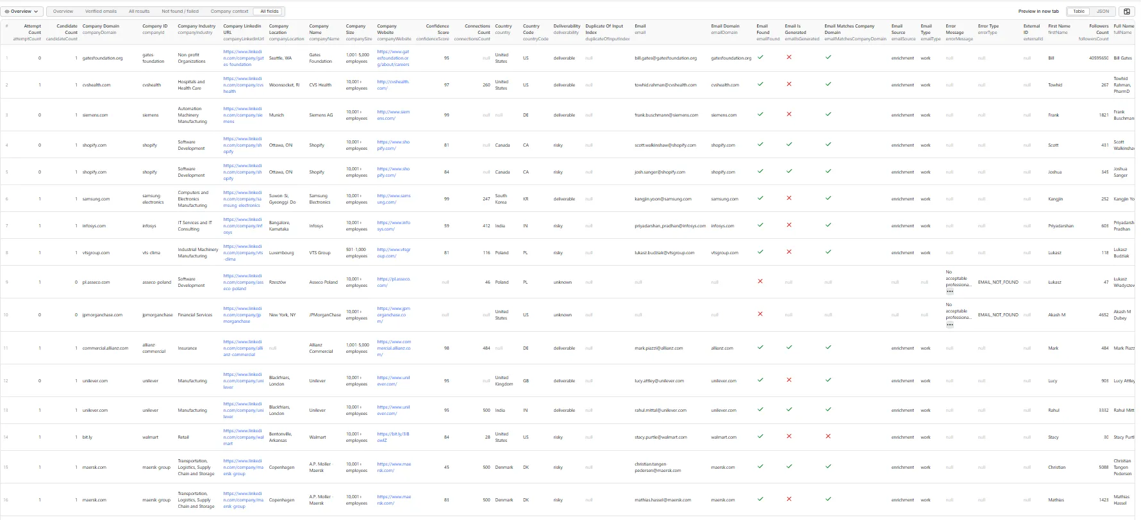Open Samsung Electronics LinkedIn URL link
The image size is (1141, 520).
coord(244,199)
